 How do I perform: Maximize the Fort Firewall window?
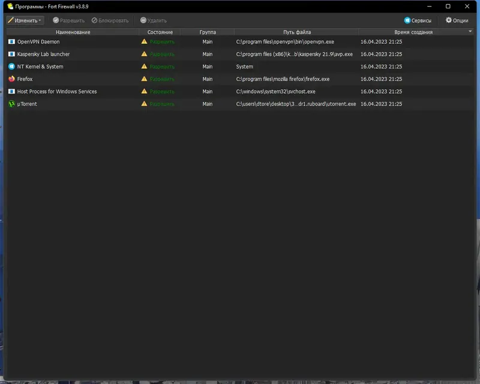point(448,6)
